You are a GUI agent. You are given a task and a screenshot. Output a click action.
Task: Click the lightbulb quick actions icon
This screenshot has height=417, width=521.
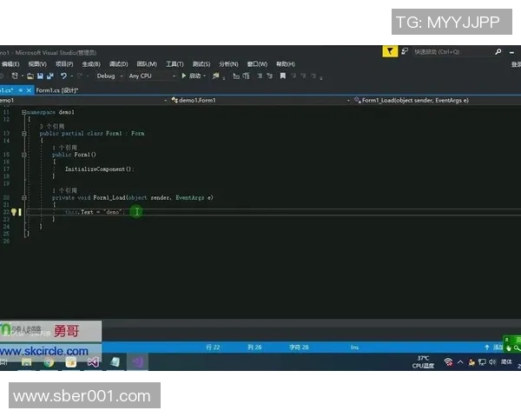point(15,212)
